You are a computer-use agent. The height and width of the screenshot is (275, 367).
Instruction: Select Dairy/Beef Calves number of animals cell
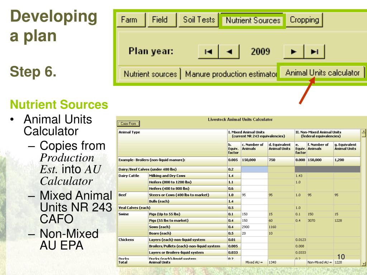(254, 169)
